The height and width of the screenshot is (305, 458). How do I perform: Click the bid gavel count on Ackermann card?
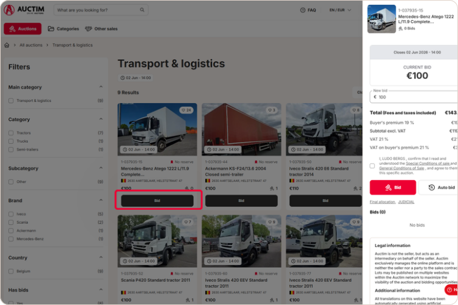pyautogui.click(x=274, y=188)
